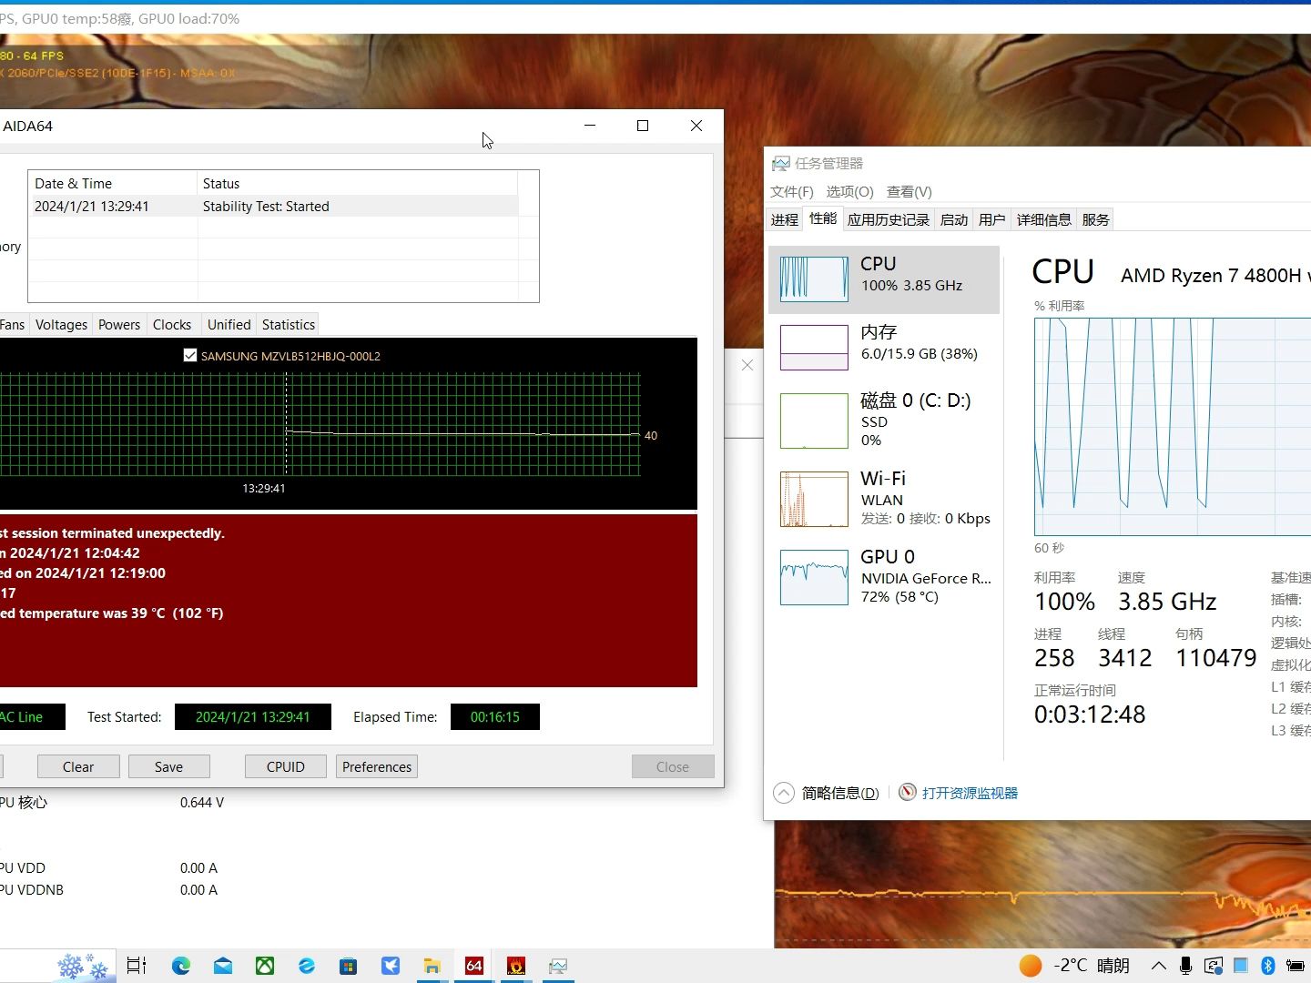Select the 磁盘 0 disk thumbnail graph
This screenshot has height=983, width=1311.
pos(814,421)
